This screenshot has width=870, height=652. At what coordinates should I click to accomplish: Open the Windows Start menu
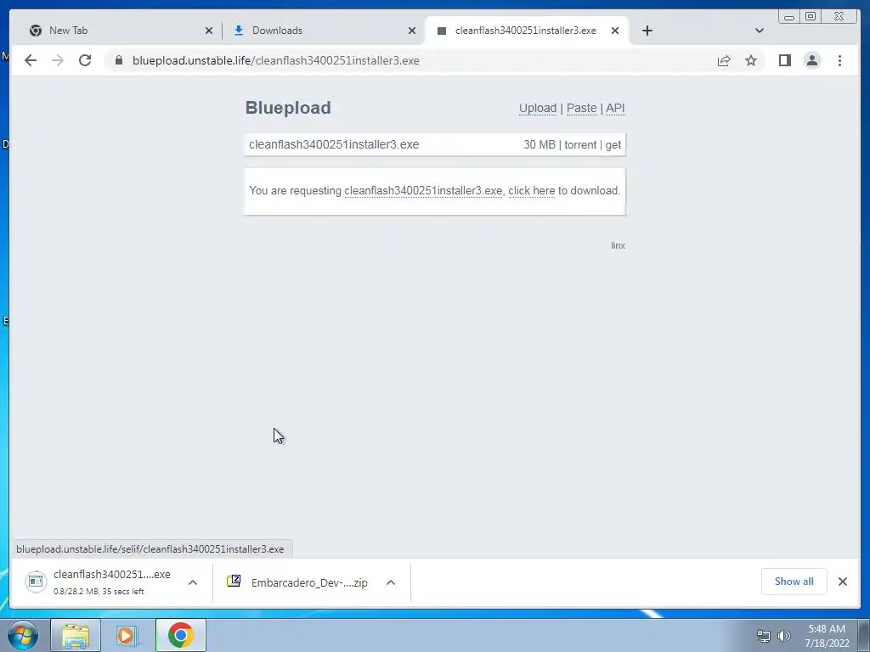pyautogui.click(x=23, y=635)
